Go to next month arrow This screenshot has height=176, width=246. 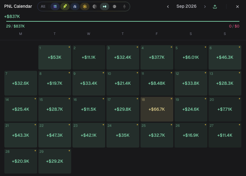click(x=205, y=6)
